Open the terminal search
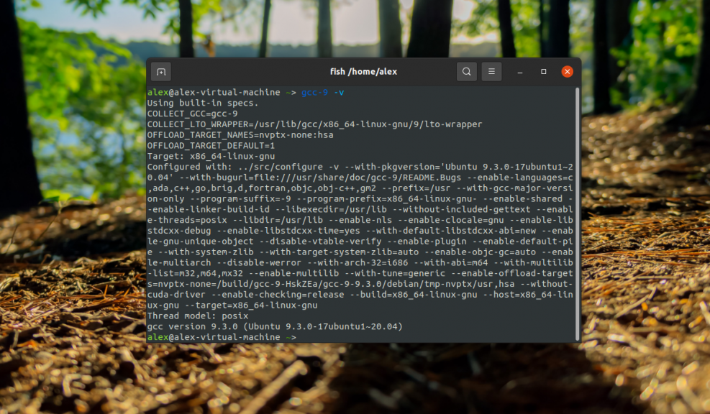The height and width of the screenshot is (414, 710). click(466, 71)
